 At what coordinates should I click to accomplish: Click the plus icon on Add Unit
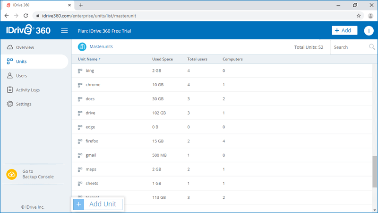click(x=78, y=204)
